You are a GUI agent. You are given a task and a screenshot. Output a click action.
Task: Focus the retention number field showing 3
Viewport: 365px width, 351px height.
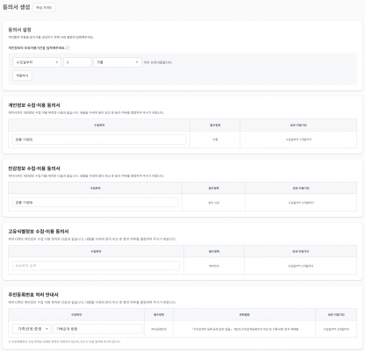77,62
